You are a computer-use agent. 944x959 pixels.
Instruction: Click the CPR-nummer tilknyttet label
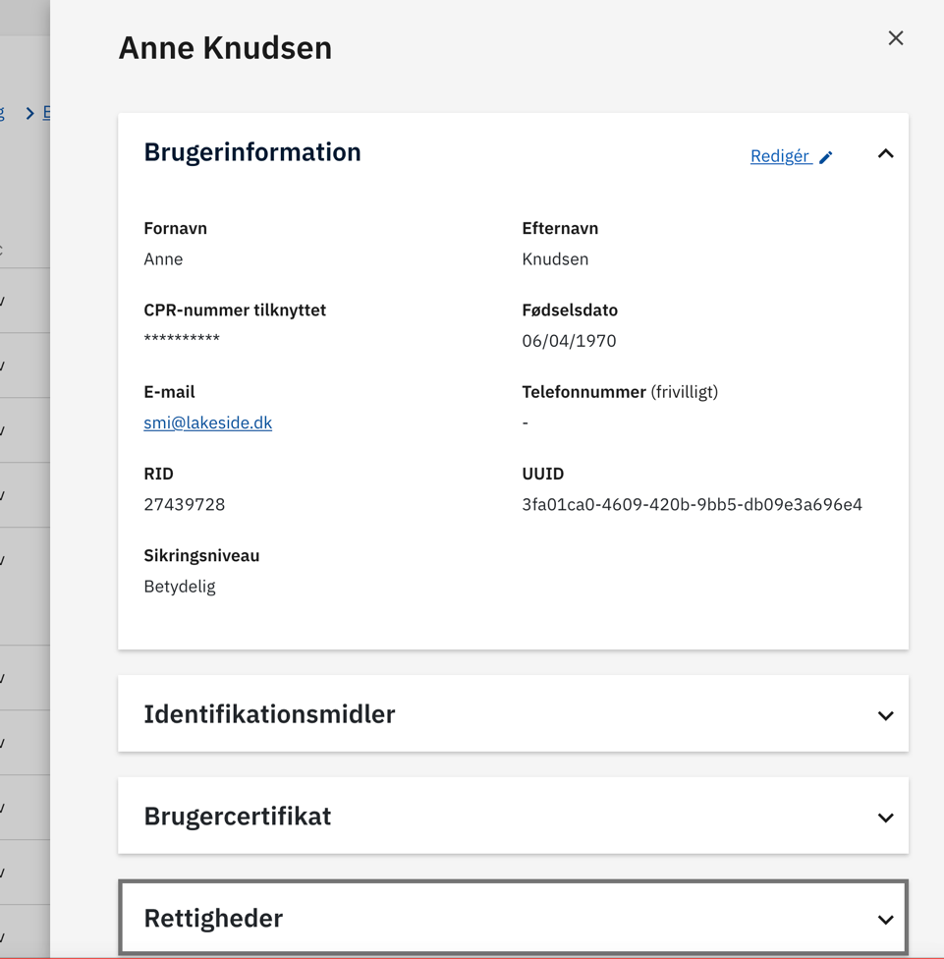click(x=235, y=310)
